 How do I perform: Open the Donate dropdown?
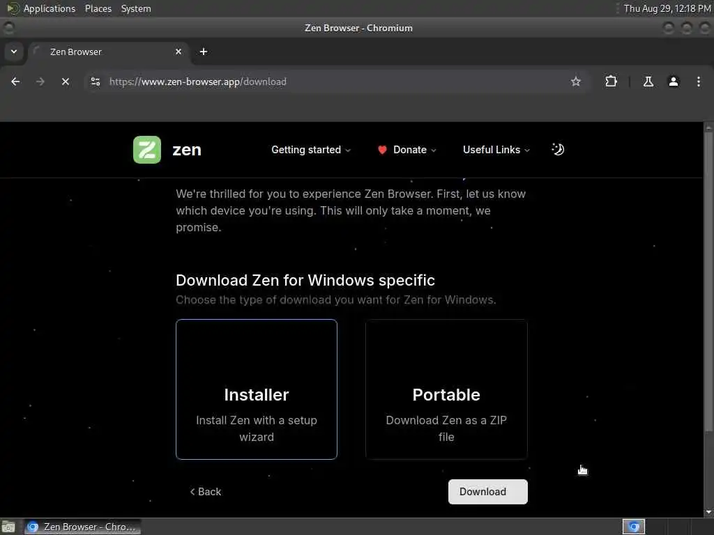pyautogui.click(x=407, y=150)
